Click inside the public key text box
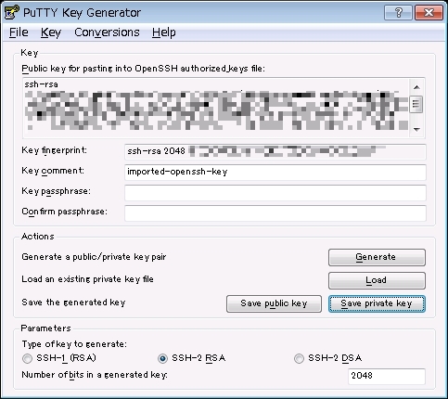This screenshot has height=399, width=448. 216,108
